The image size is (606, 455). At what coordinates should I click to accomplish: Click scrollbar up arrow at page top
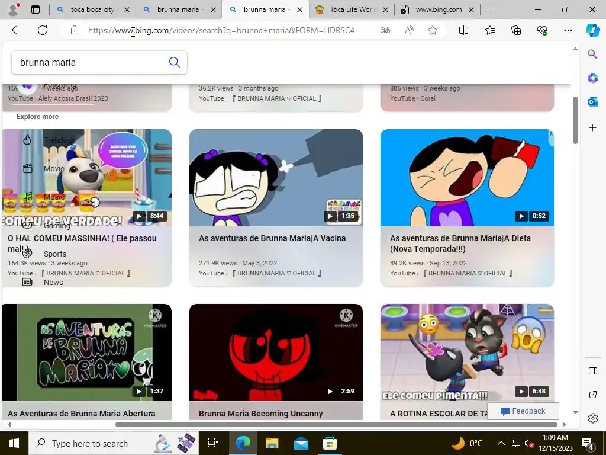575,49
